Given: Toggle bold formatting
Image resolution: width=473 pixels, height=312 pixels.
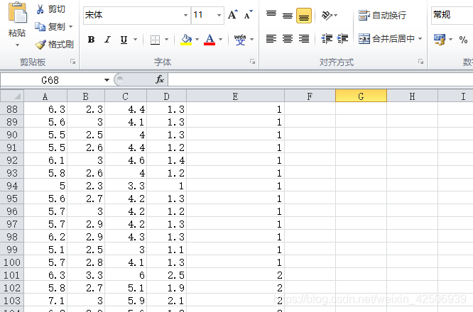Looking at the screenshot, I should coord(91,40).
